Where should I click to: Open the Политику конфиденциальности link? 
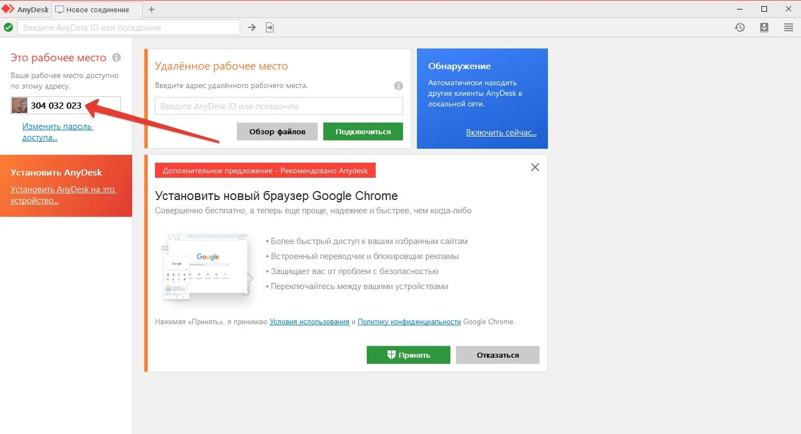click(409, 321)
